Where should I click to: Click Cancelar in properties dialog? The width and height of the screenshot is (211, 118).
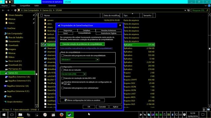pos(102,107)
